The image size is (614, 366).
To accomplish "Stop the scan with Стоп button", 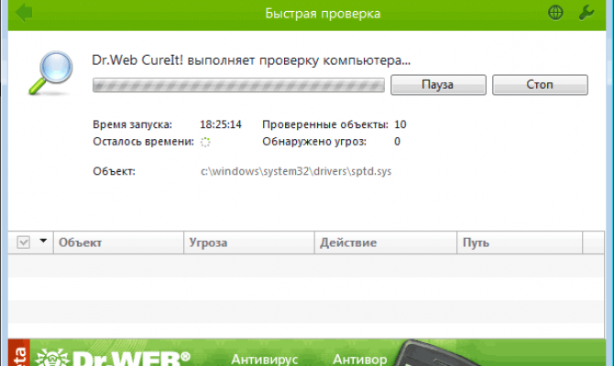I will point(540,84).
